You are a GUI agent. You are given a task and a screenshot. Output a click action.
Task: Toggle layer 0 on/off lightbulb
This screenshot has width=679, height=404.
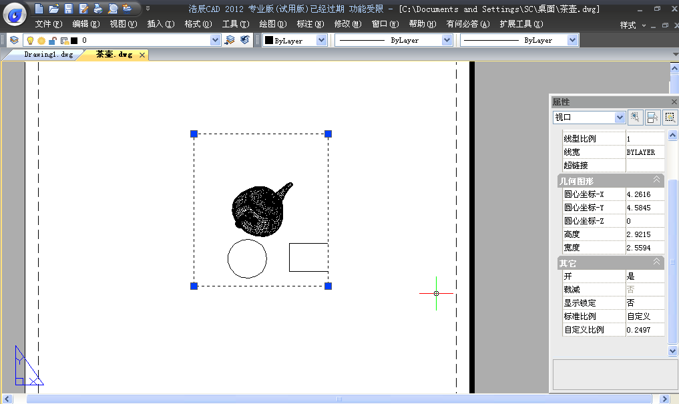[30, 40]
